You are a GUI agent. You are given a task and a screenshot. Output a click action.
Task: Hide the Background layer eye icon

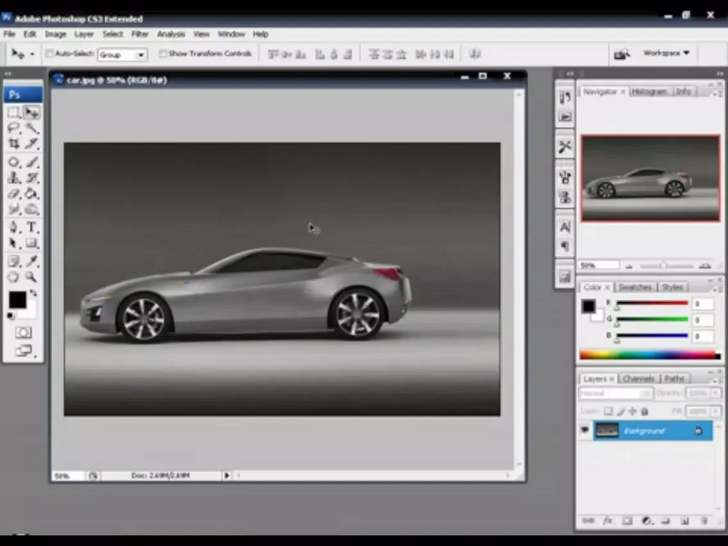tap(585, 430)
